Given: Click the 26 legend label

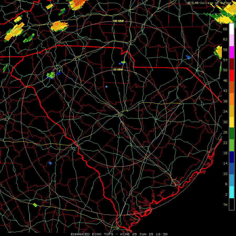Looking at the screenshot, I should (225, 132).
